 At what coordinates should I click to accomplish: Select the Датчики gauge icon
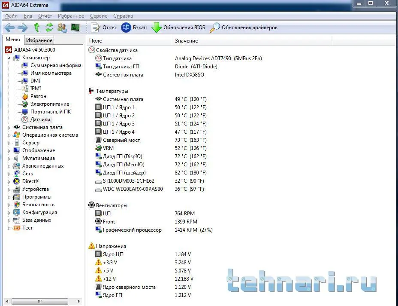(x=25, y=119)
